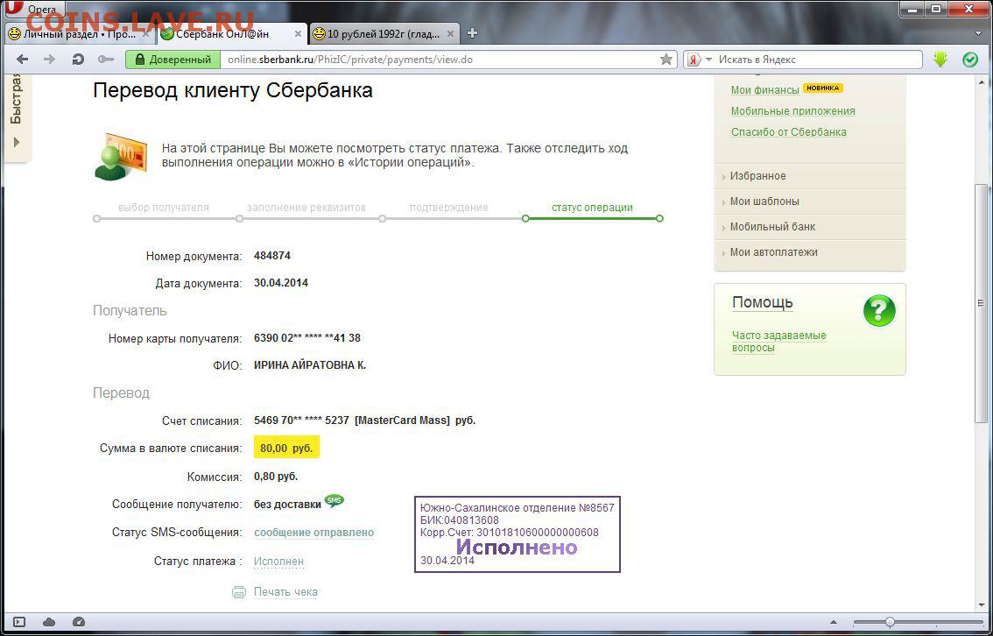Click the выбор получателя step
Screen dimensions: 993x636
click(164, 207)
